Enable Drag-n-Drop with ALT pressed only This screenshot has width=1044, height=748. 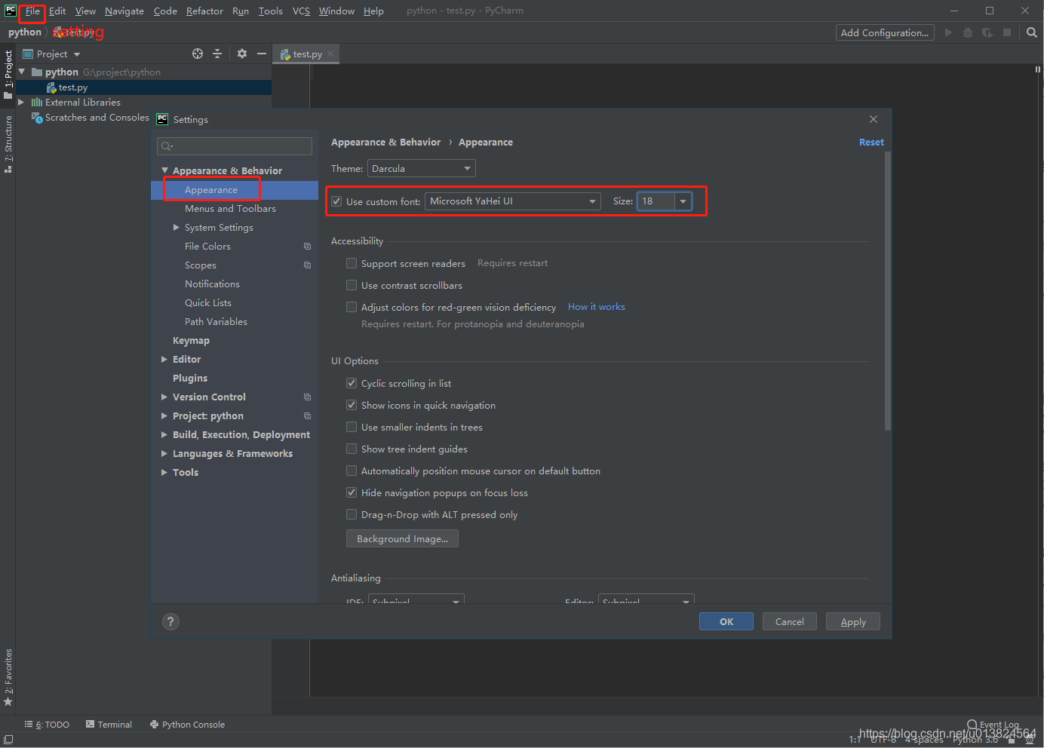pyautogui.click(x=352, y=514)
